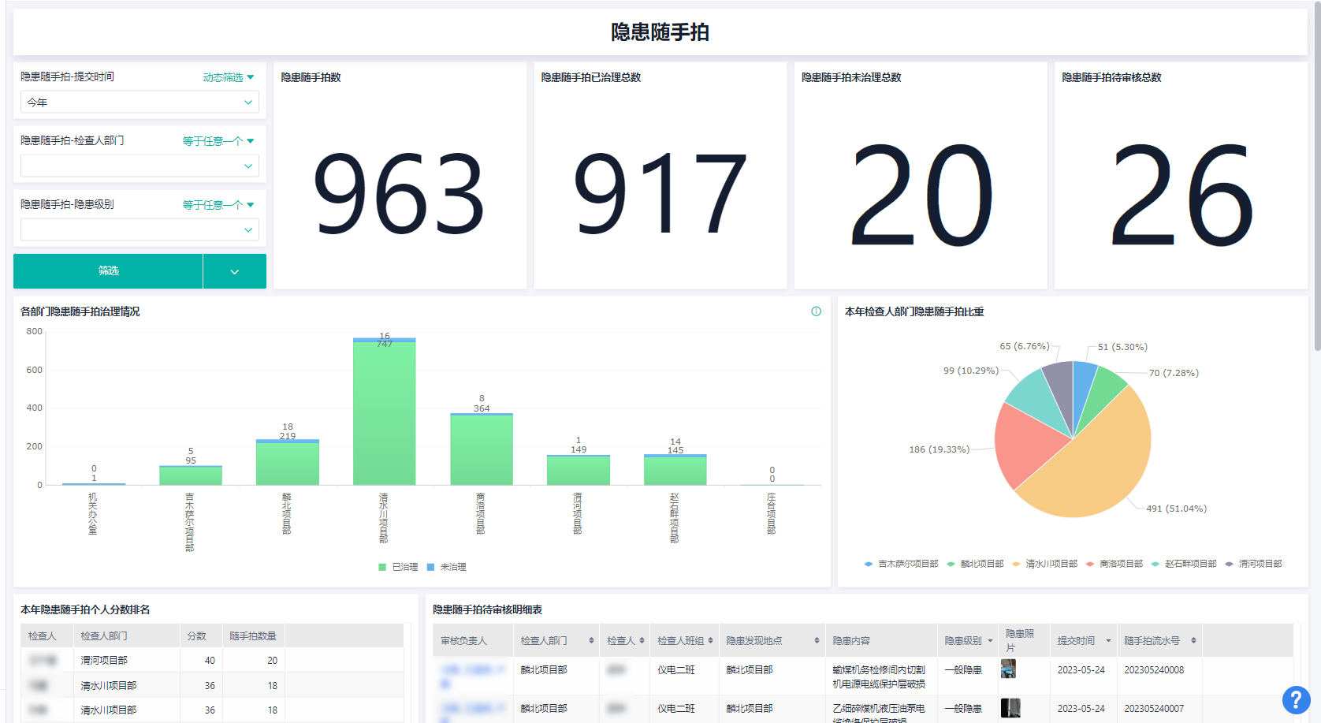Click info icon on 各部门隐患随手拍治理情况 chart

[x=816, y=311]
